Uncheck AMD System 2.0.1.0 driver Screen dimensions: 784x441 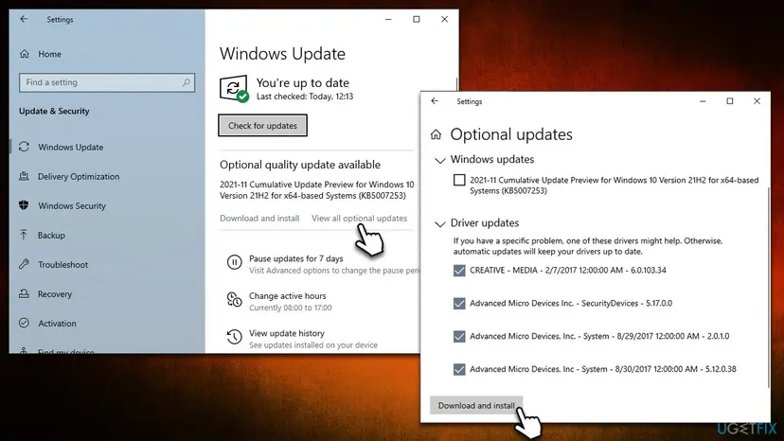pos(459,337)
